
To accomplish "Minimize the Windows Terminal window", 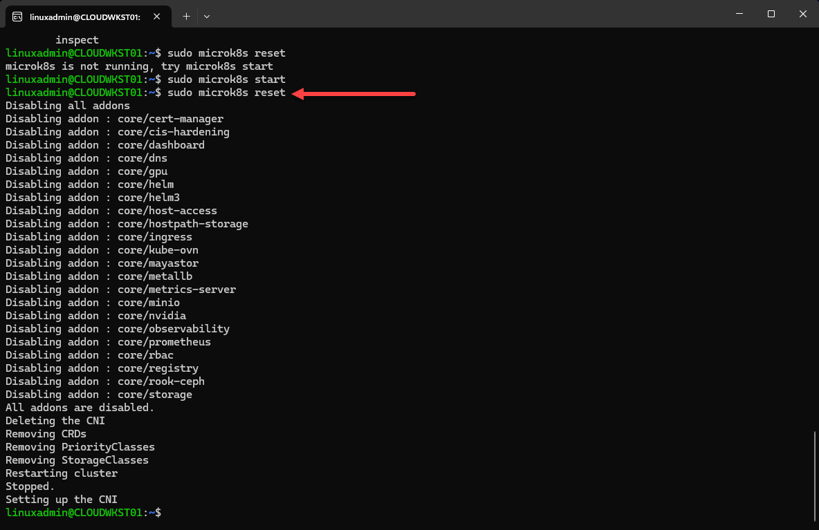I will point(739,14).
